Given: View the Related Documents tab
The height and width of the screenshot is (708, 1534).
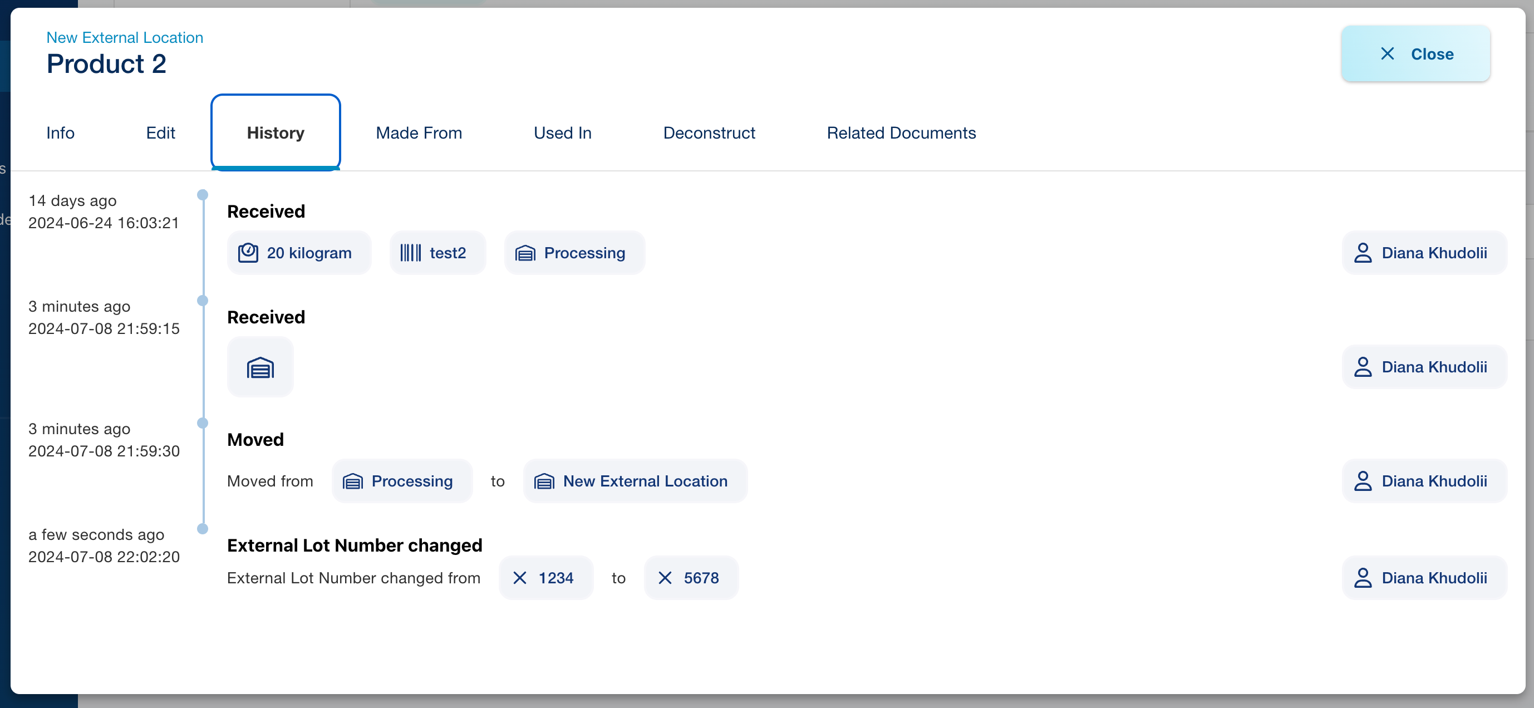Looking at the screenshot, I should 901,133.
